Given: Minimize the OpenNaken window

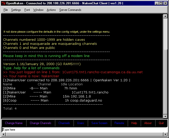Looking at the screenshot, I should [x=157, y=3].
